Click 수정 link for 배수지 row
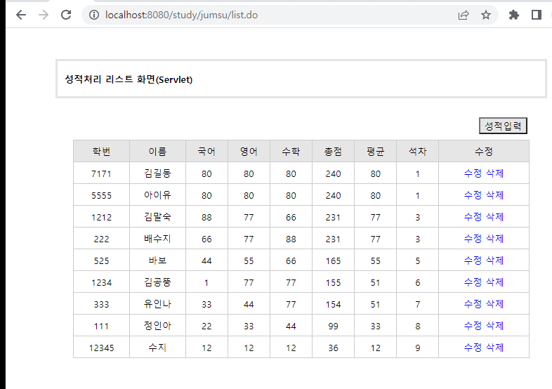The image size is (552, 389). (x=473, y=239)
